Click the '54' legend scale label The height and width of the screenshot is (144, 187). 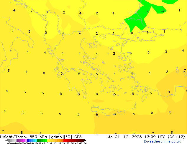click(x=85, y=143)
